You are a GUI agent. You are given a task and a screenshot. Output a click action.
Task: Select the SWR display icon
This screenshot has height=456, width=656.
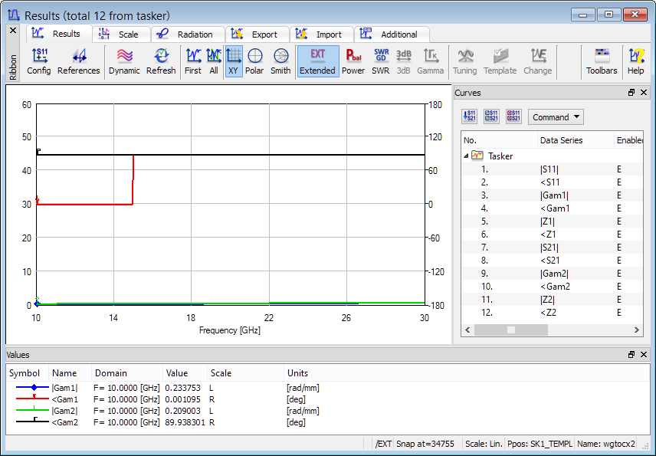(380, 61)
